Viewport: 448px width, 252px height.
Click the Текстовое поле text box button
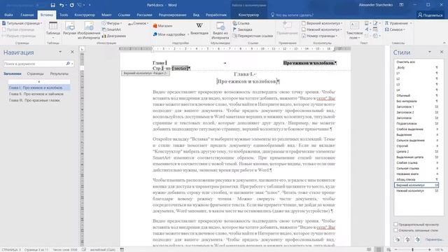[x=355, y=30]
